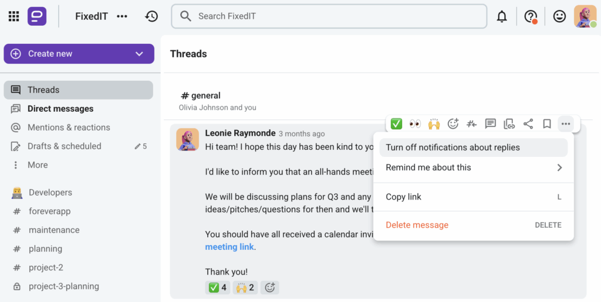The height and width of the screenshot is (302, 601).
Task: Toggle the raised hands reaction count 2
Action: (245, 287)
